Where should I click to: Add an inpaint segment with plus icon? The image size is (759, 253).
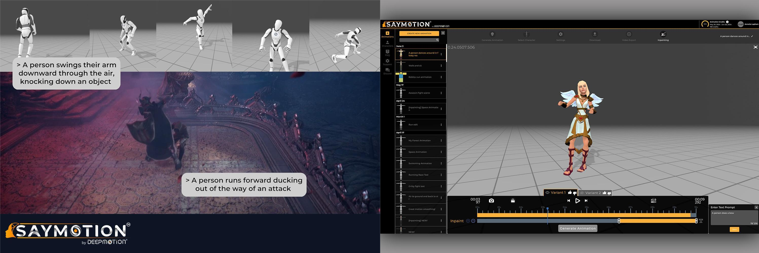coord(468,221)
